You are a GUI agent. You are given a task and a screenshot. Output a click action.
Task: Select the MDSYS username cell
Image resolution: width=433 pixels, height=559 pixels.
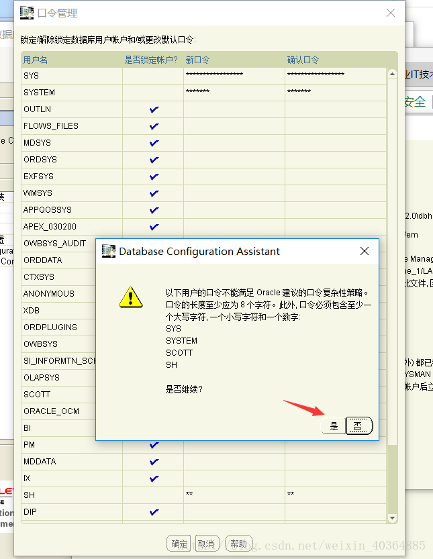pos(72,143)
